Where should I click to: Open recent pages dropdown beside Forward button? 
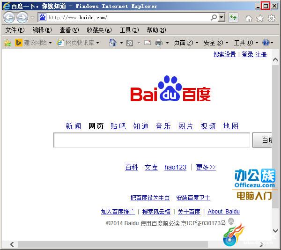[x=32, y=17]
